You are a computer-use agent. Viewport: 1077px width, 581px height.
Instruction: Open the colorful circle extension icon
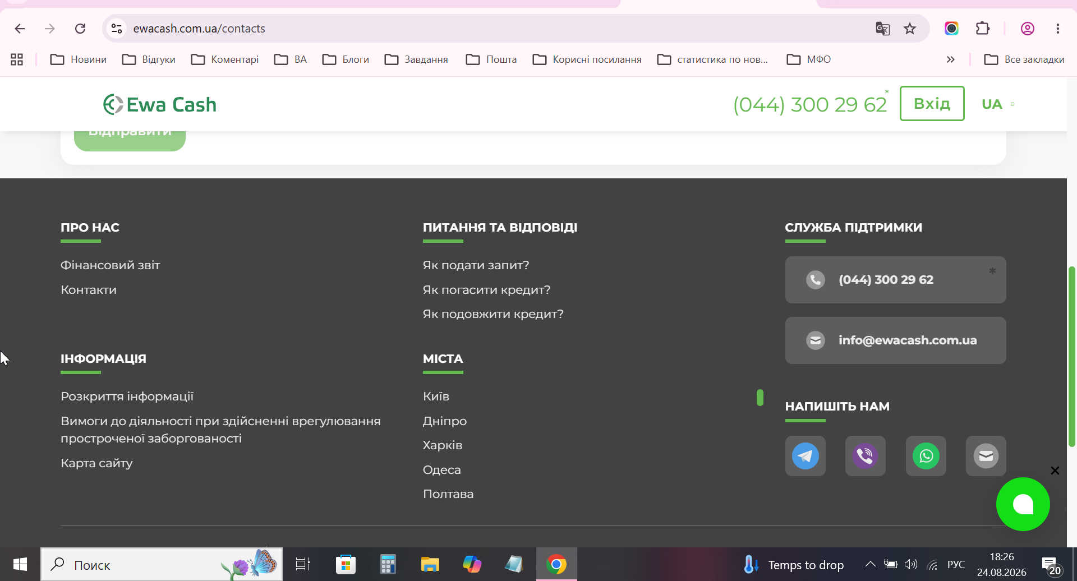point(951,29)
